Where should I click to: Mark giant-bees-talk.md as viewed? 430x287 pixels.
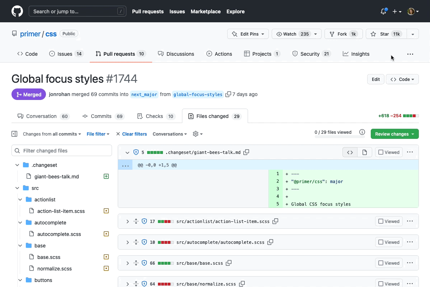[389, 152]
